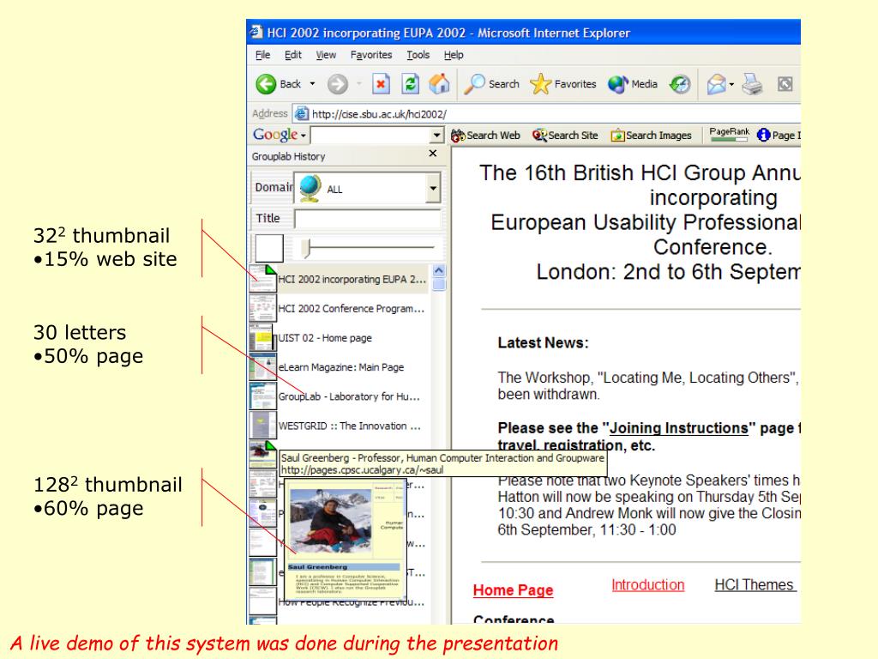
Task: Click thumbnail beside UIST 02 entry
Action: (x=262, y=338)
